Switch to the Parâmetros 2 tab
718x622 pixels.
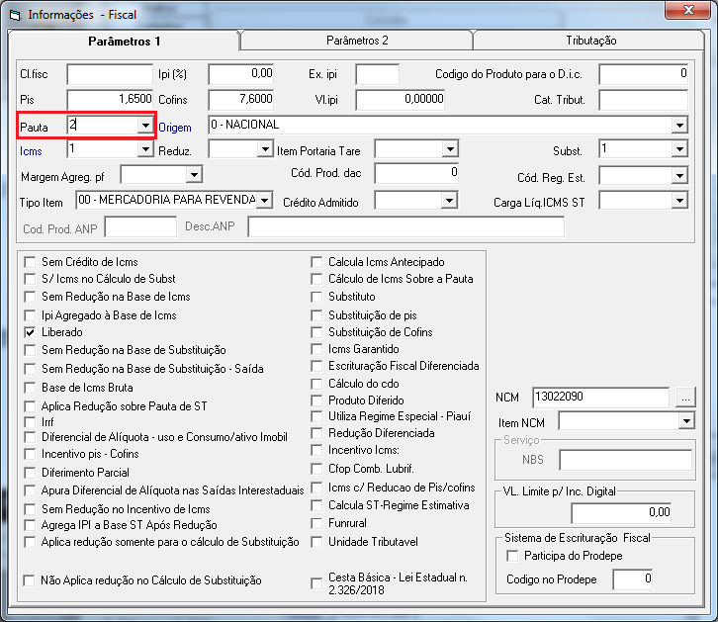pyautogui.click(x=357, y=41)
